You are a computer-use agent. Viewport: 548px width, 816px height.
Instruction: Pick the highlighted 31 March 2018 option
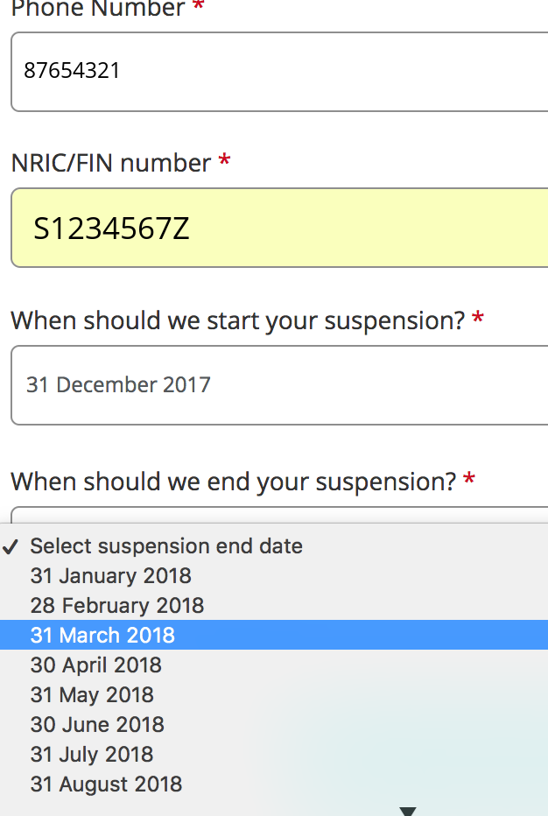(102, 636)
